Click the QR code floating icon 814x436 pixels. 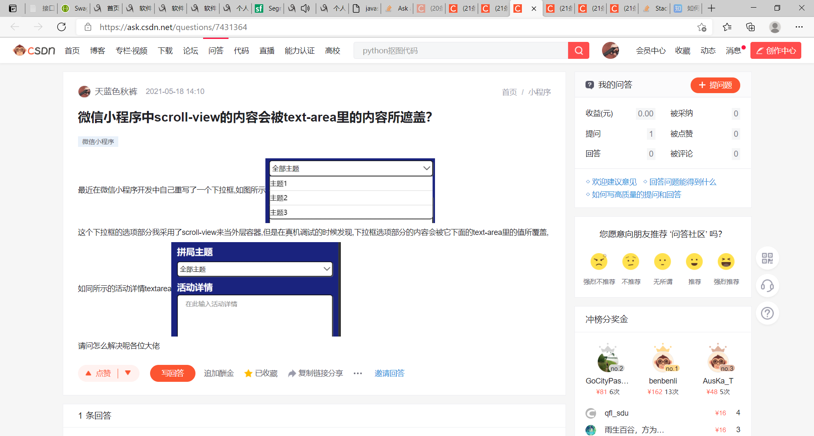[767, 258]
